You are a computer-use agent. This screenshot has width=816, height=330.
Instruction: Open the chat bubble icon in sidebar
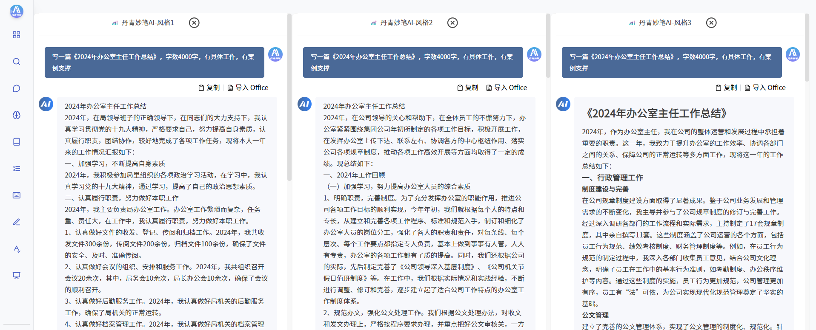tap(17, 88)
